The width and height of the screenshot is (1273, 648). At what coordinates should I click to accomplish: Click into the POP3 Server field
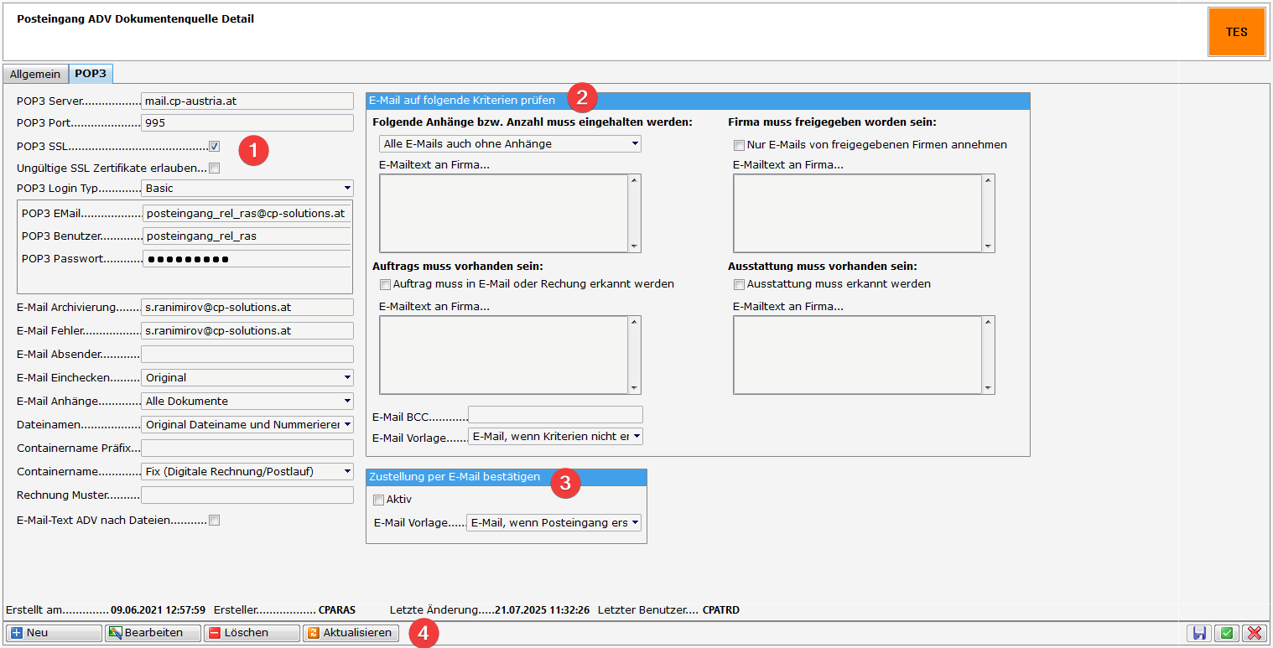point(247,101)
